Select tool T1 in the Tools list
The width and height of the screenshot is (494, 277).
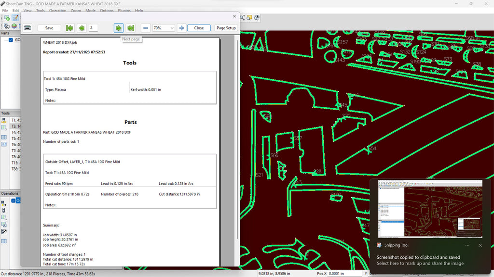coord(16,120)
